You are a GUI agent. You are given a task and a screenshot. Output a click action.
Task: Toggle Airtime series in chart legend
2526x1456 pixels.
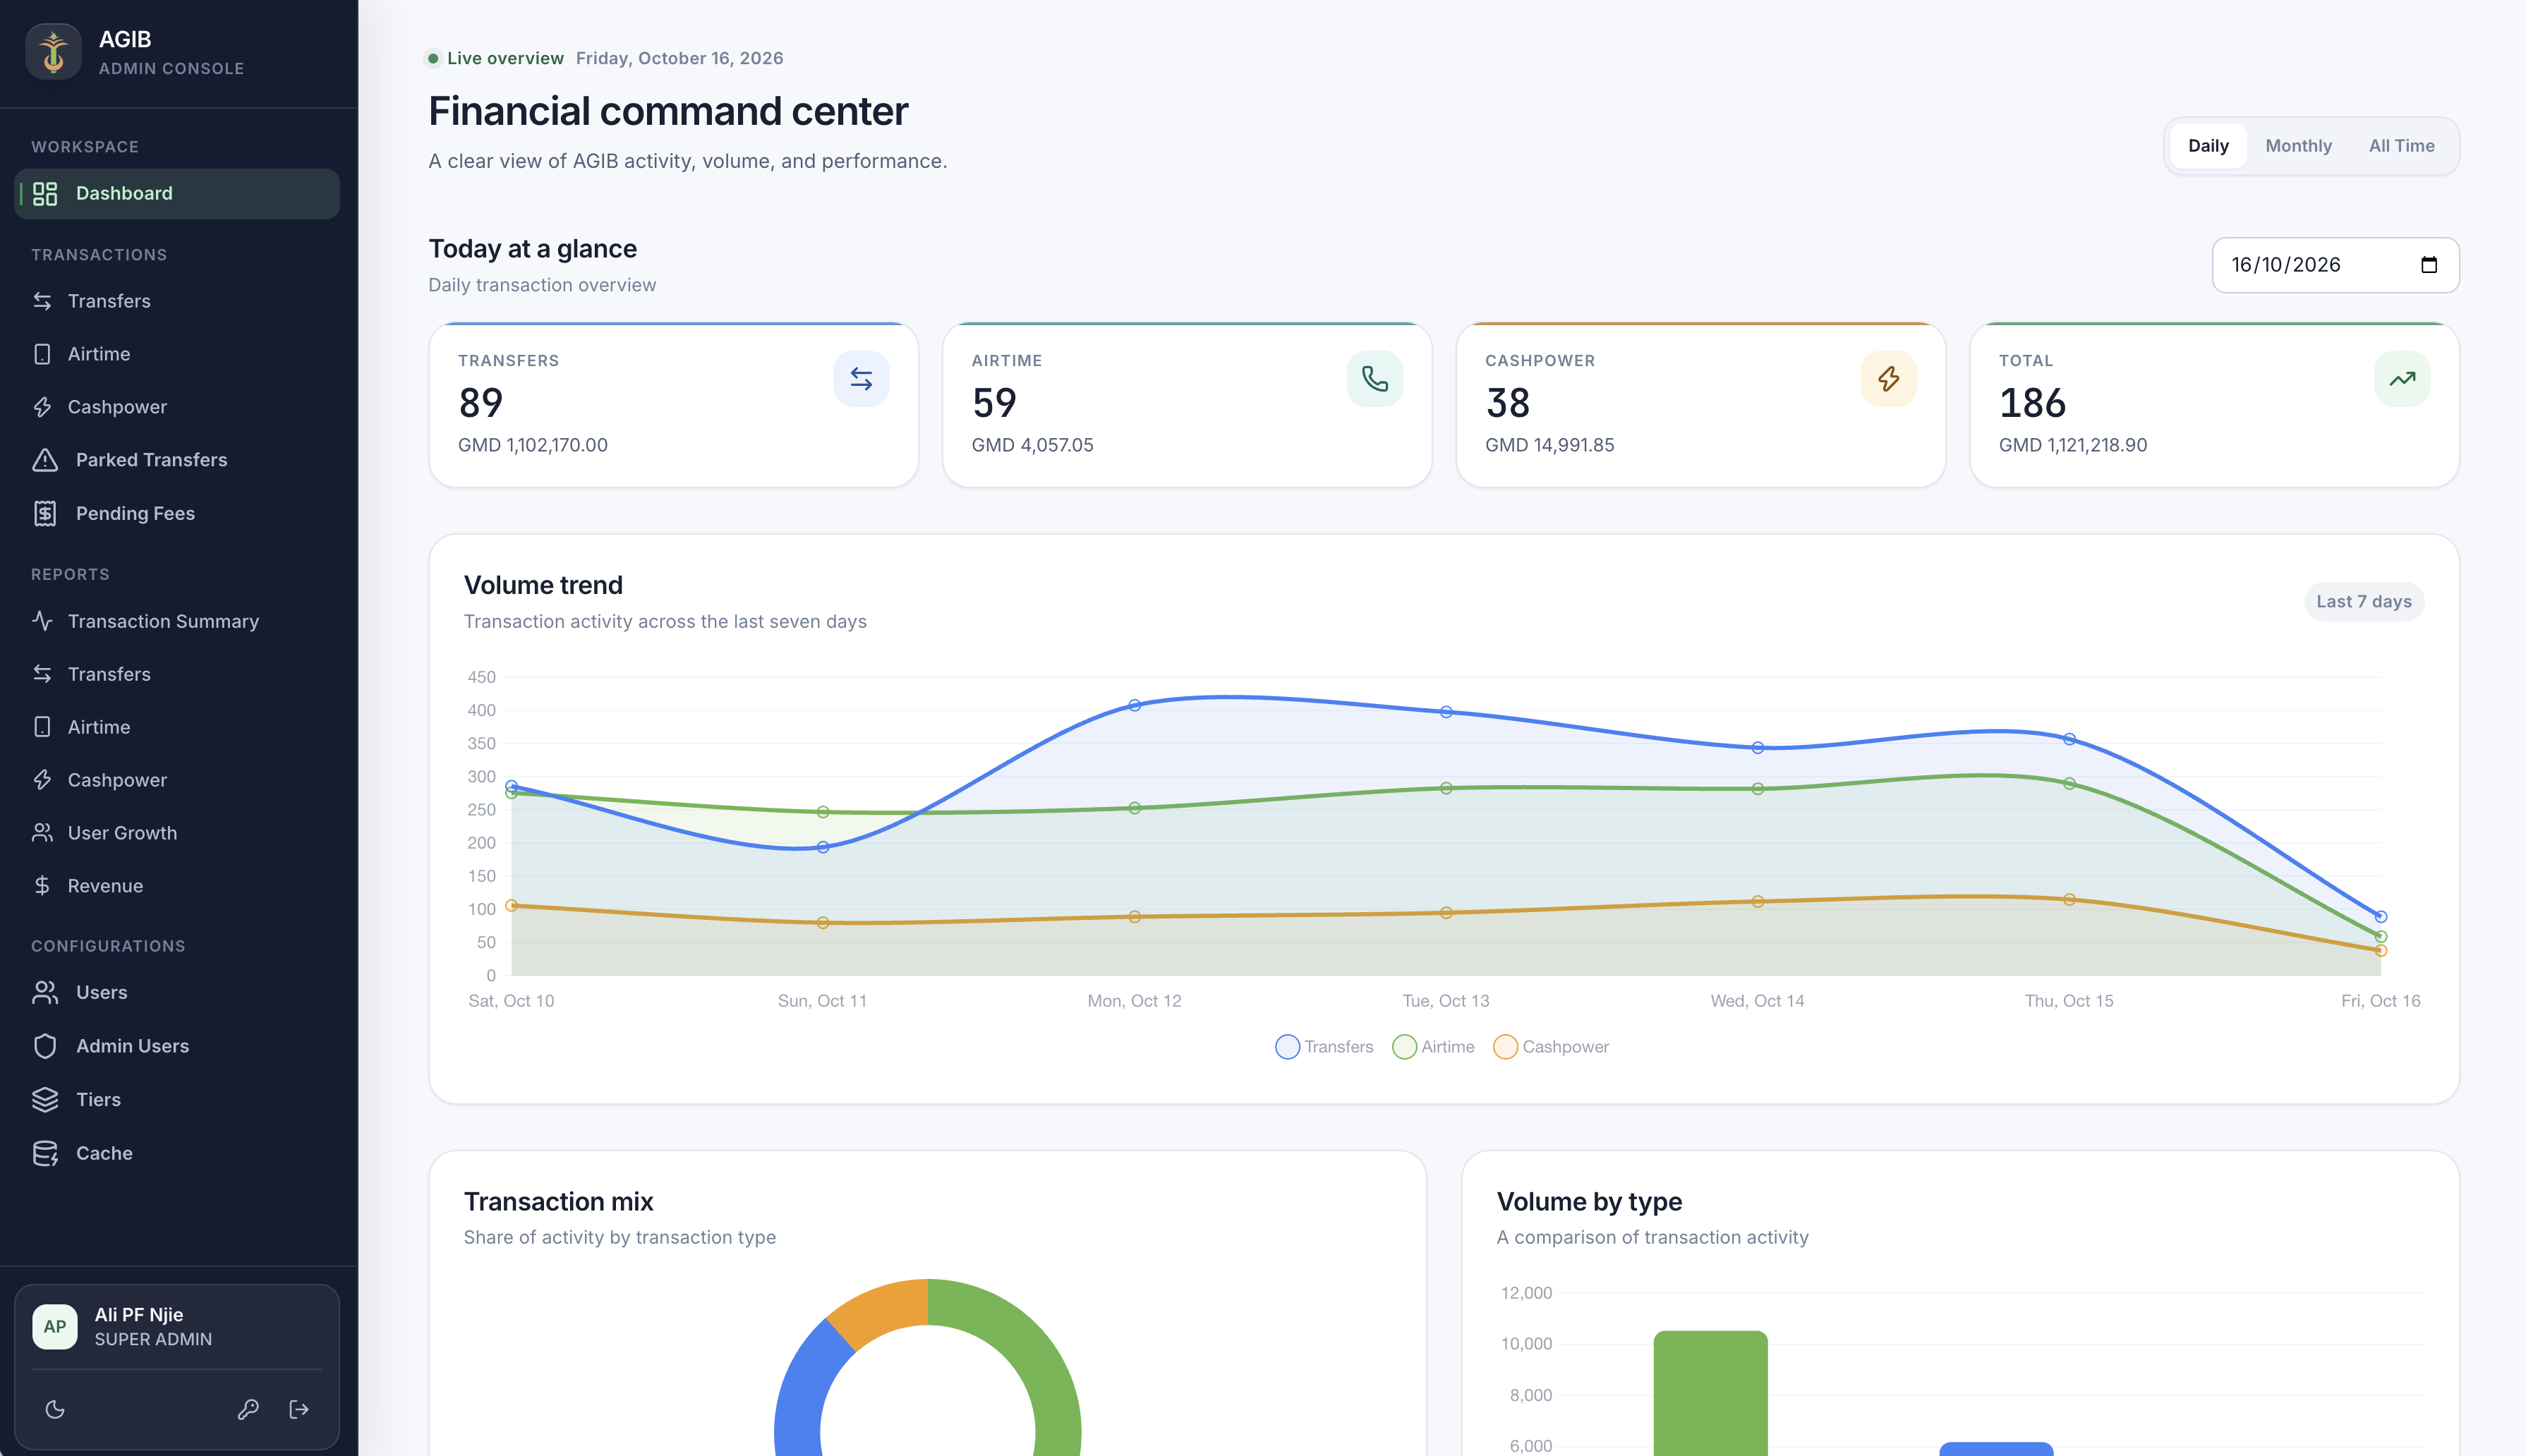(x=1433, y=1047)
